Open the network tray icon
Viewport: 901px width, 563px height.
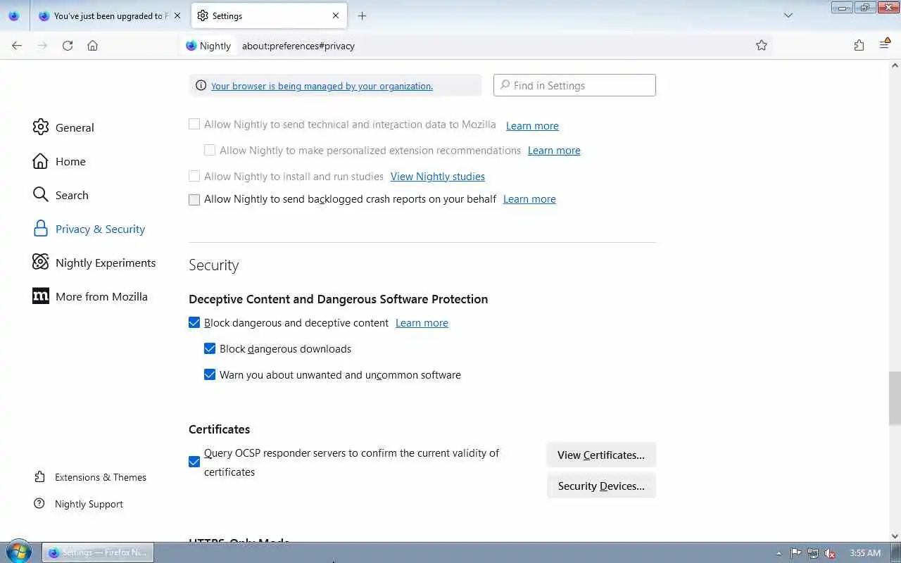click(813, 553)
